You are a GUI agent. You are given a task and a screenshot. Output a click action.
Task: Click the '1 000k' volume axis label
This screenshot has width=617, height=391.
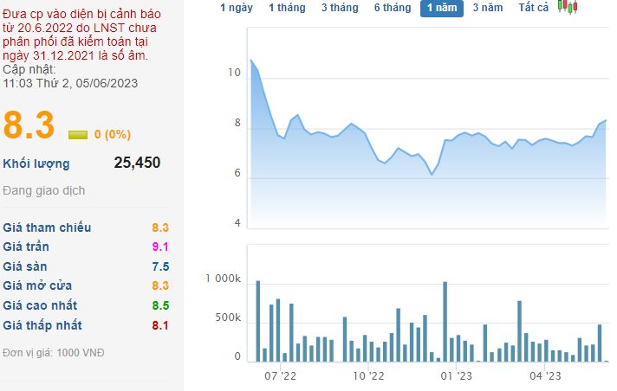pyautogui.click(x=223, y=279)
